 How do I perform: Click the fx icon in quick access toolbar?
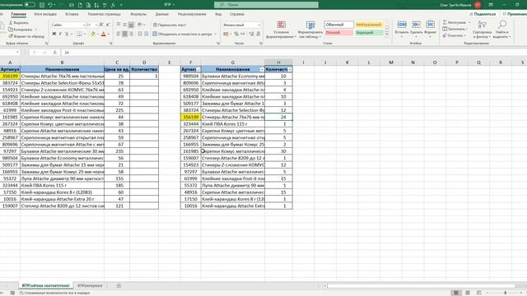(113, 5)
